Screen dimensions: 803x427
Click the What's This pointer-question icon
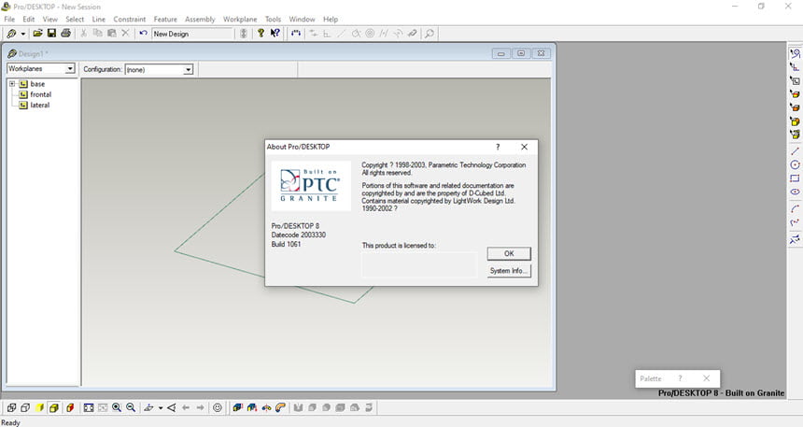click(275, 34)
